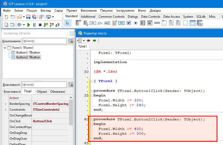
Task: Click the Save All icon
Action: (x=34, y=17)
